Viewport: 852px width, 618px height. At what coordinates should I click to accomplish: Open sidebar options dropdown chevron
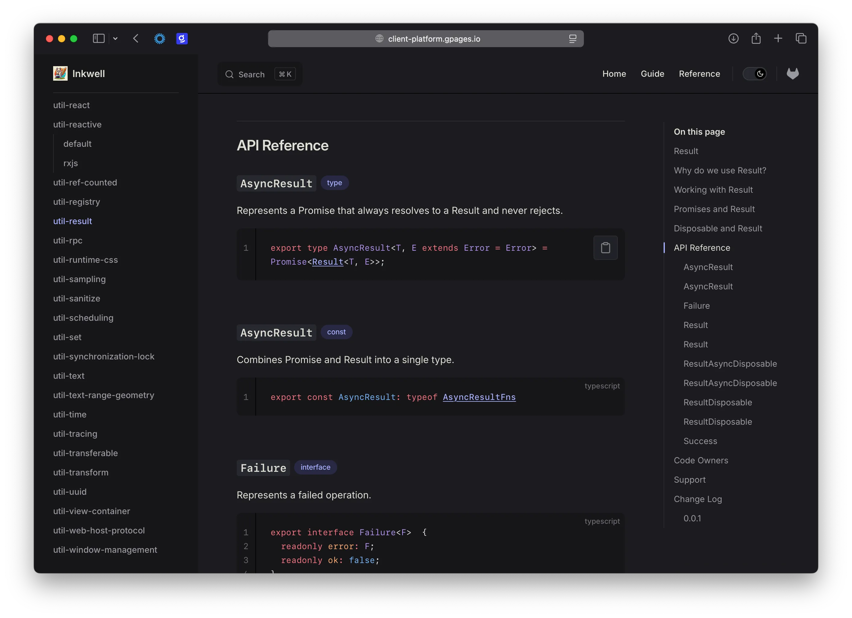coord(115,38)
